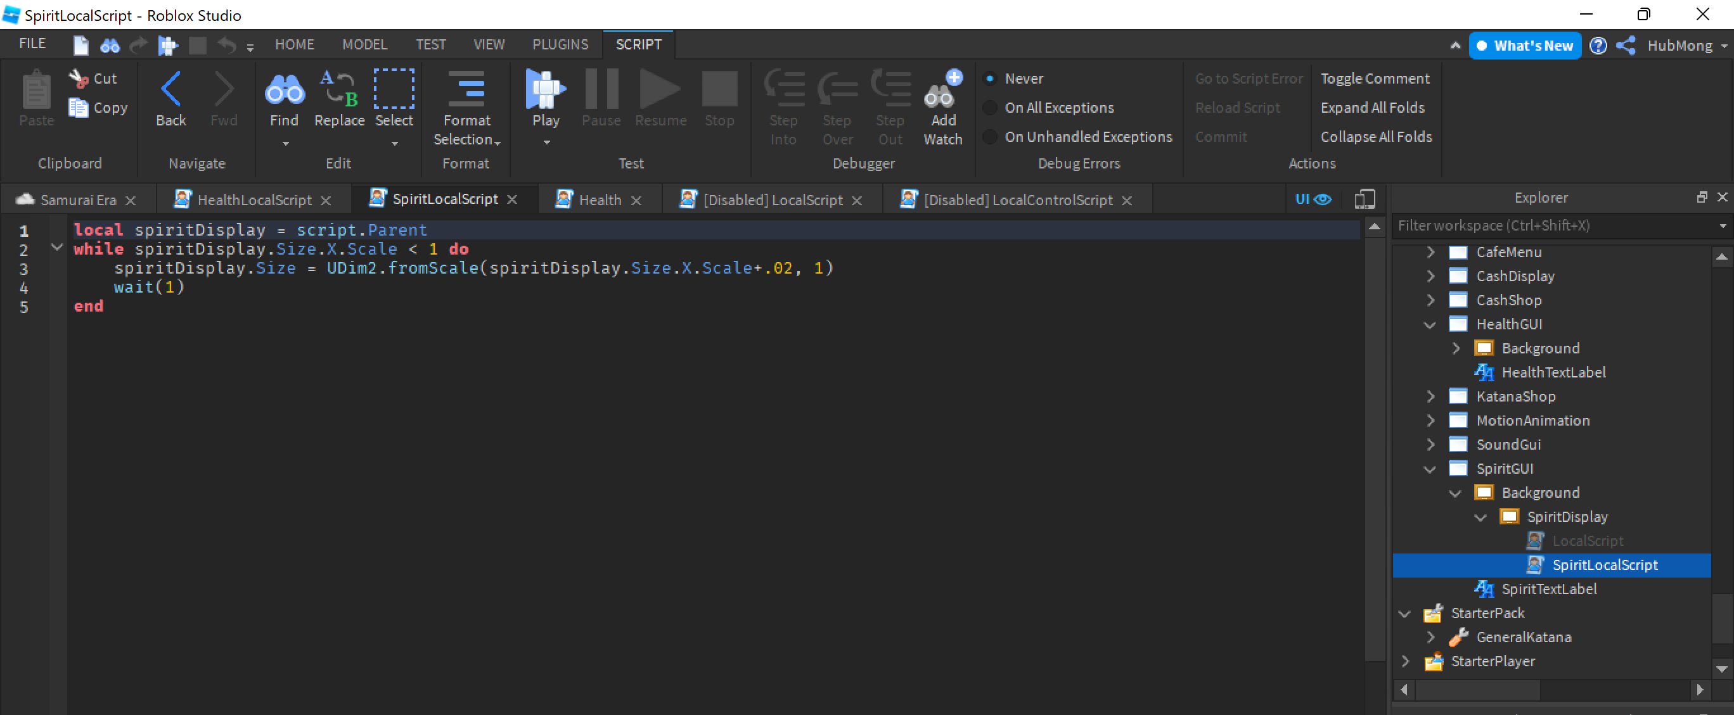
Task: Expand the CafeMenu tree node
Action: 1431,252
